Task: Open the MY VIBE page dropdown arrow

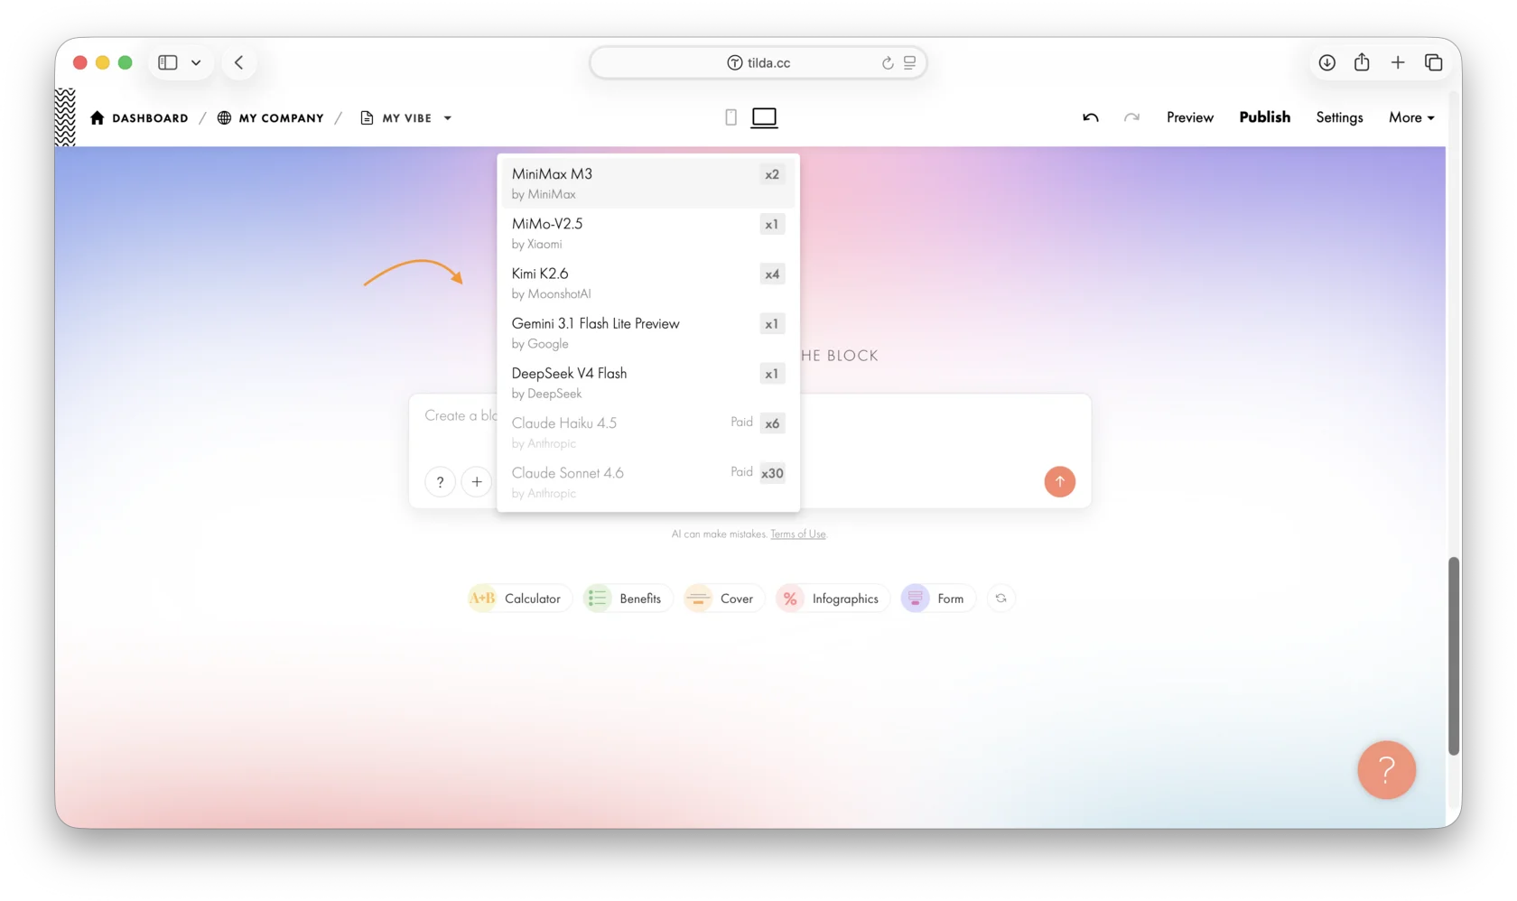Action: [x=448, y=118]
